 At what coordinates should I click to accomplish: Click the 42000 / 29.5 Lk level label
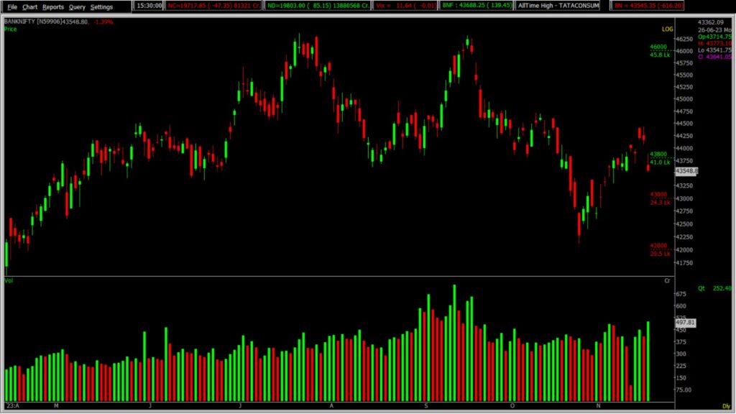[x=660, y=249]
